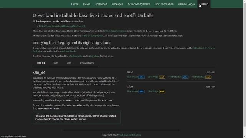Click the base 2022-10-01 date
246x138 pixels.
point(210,72)
